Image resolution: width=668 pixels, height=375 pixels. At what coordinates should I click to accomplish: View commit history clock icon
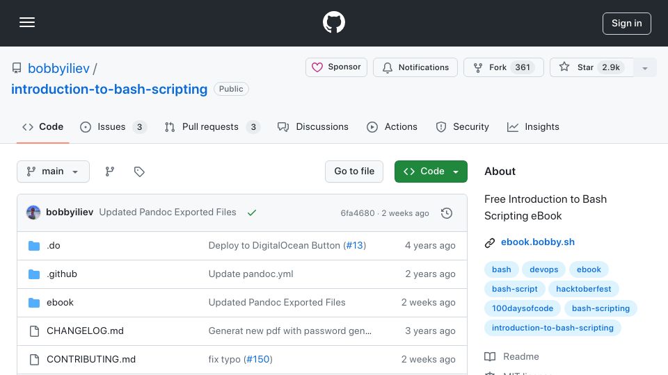pyautogui.click(x=447, y=213)
